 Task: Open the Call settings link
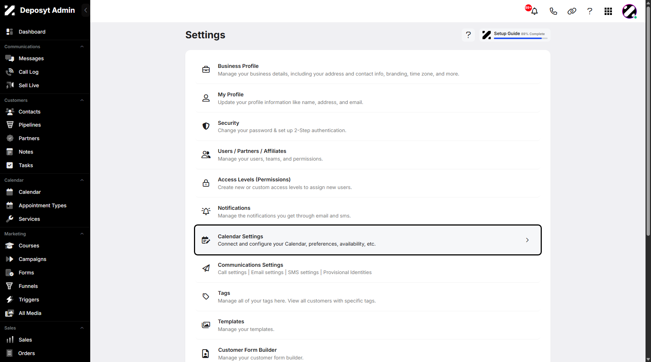[x=232, y=273]
